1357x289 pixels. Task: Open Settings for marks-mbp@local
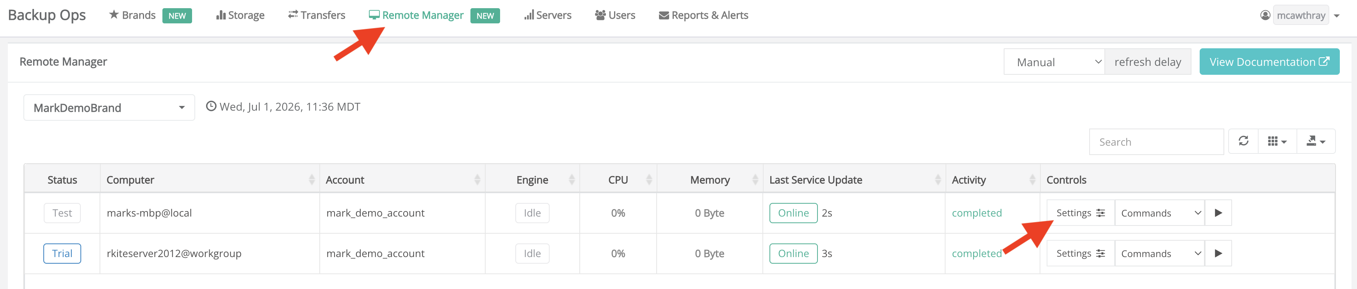1081,213
